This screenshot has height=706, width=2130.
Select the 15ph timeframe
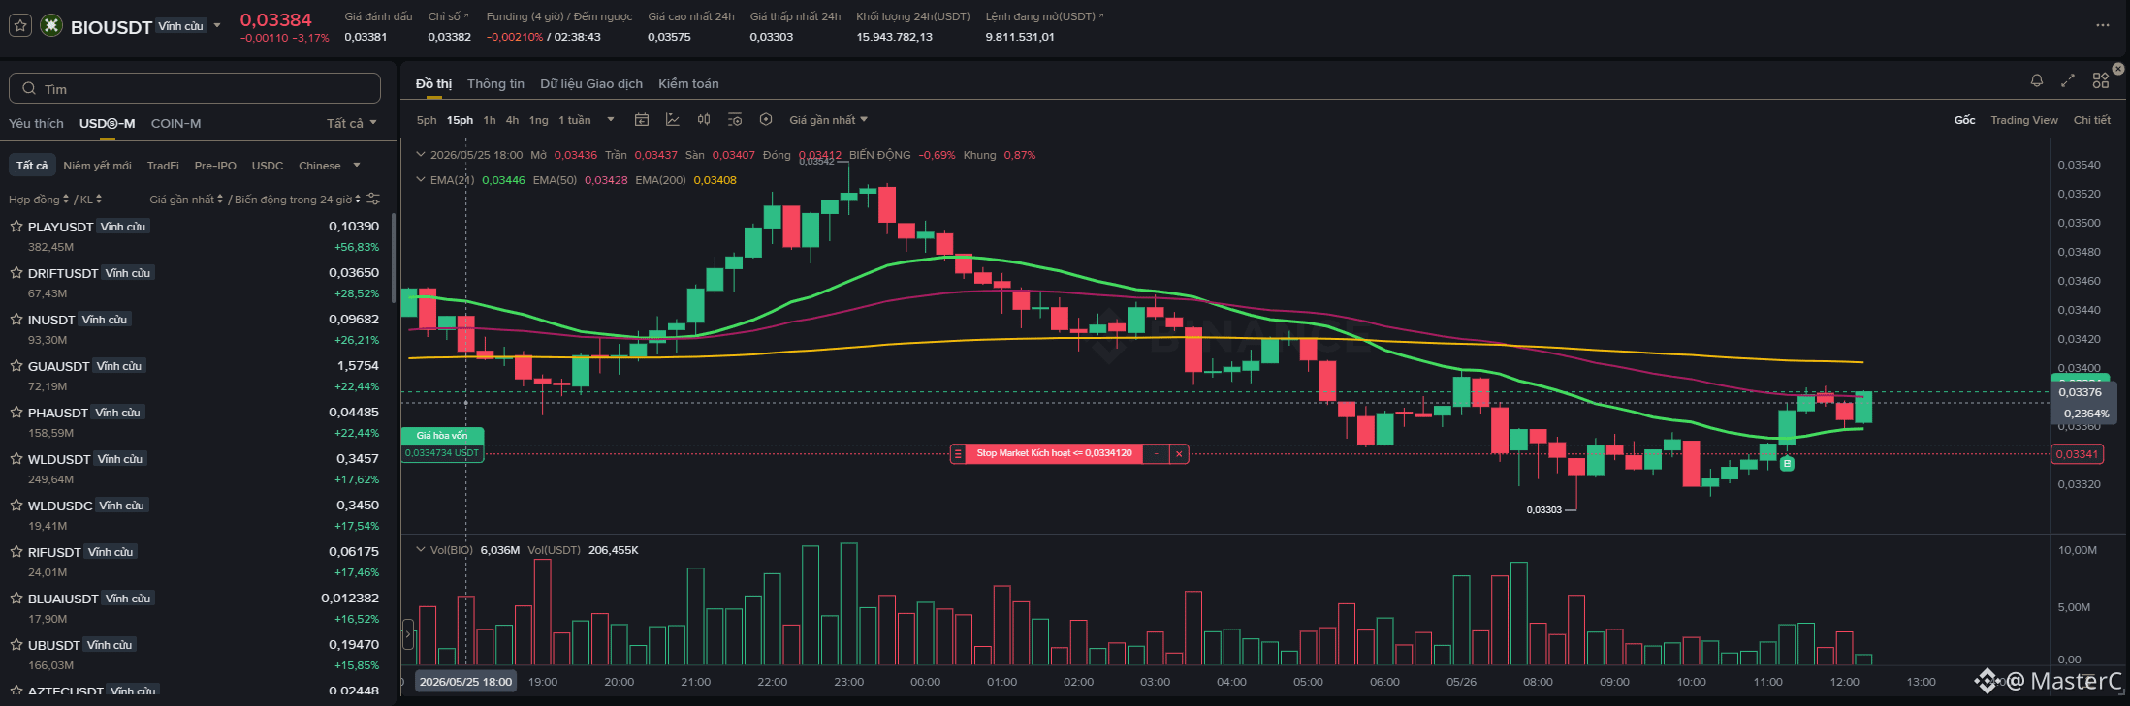tap(460, 120)
